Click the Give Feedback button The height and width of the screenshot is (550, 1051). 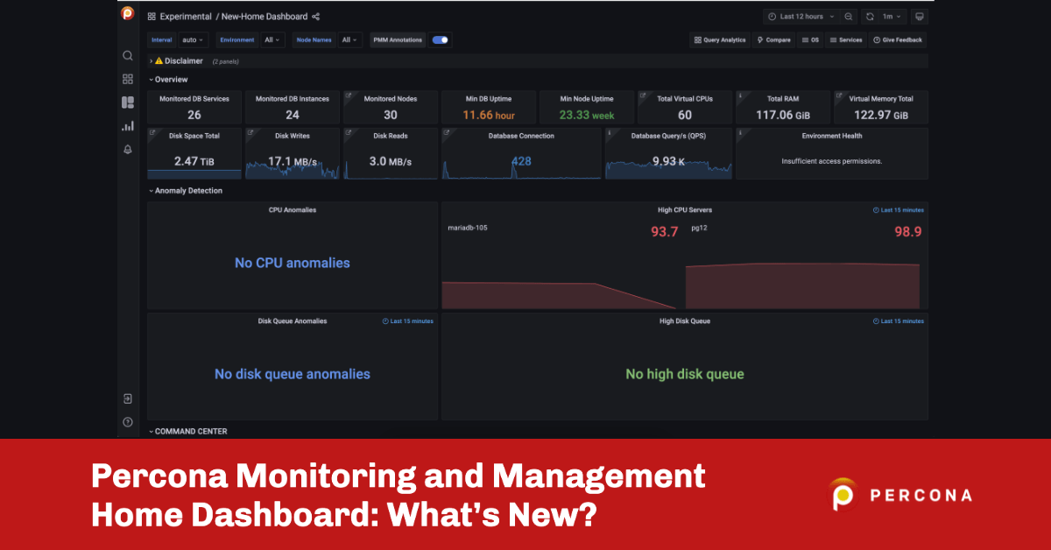(x=898, y=39)
